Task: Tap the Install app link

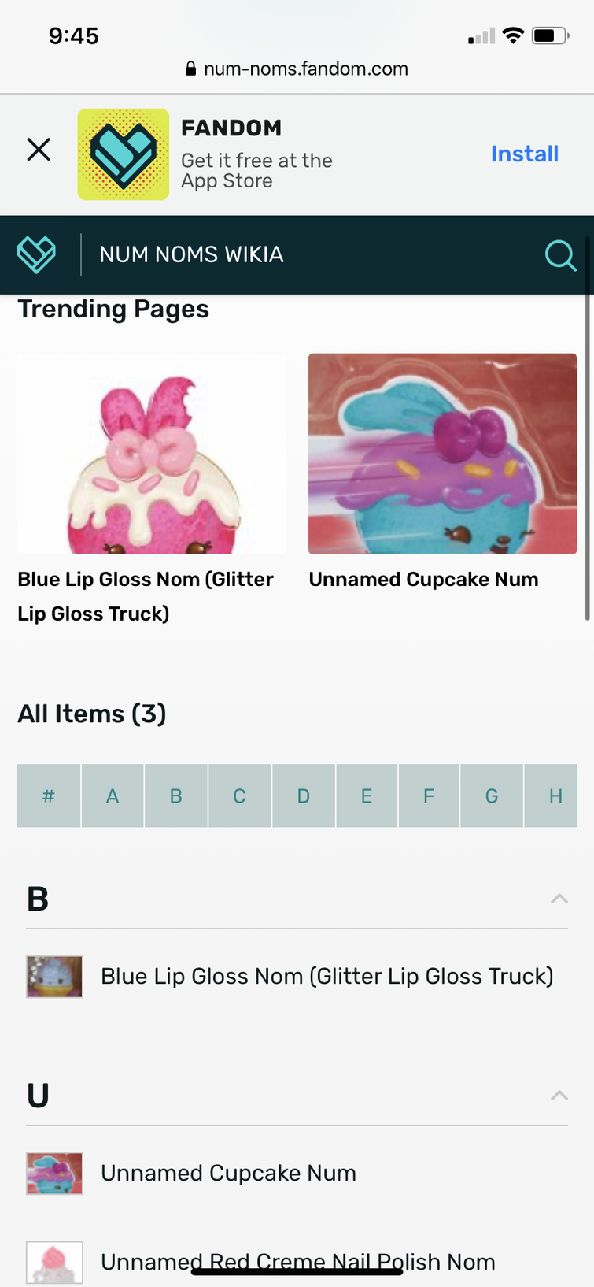Action: (524, 154)
